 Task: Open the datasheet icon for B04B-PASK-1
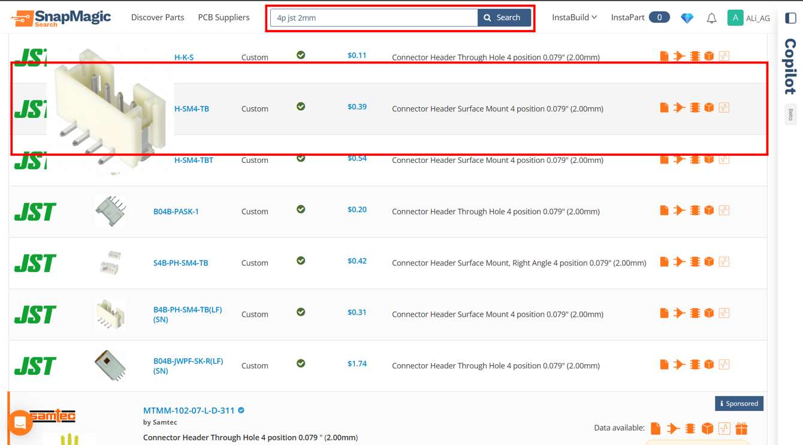point(664,210)
